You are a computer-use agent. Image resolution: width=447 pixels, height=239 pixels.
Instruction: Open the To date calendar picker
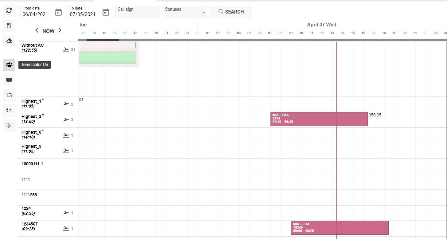pyautogui.click(x=106, y=12)
